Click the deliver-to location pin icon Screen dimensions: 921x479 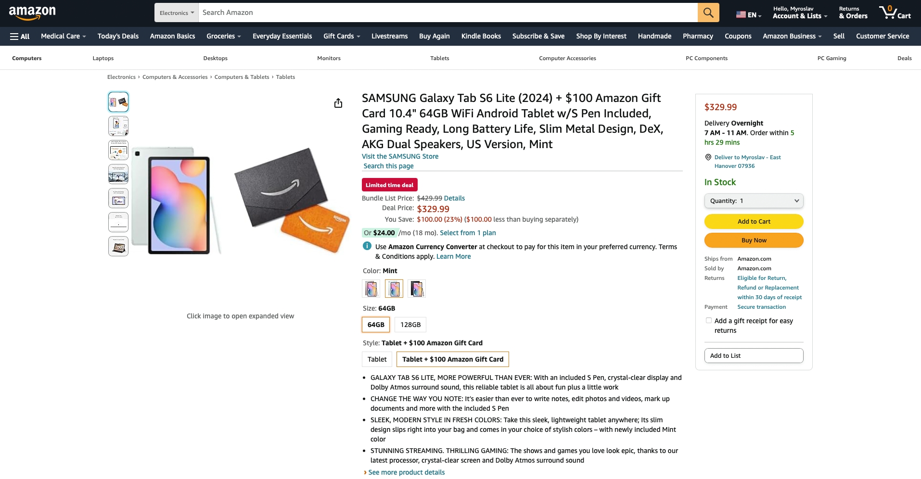coord(708,157)
